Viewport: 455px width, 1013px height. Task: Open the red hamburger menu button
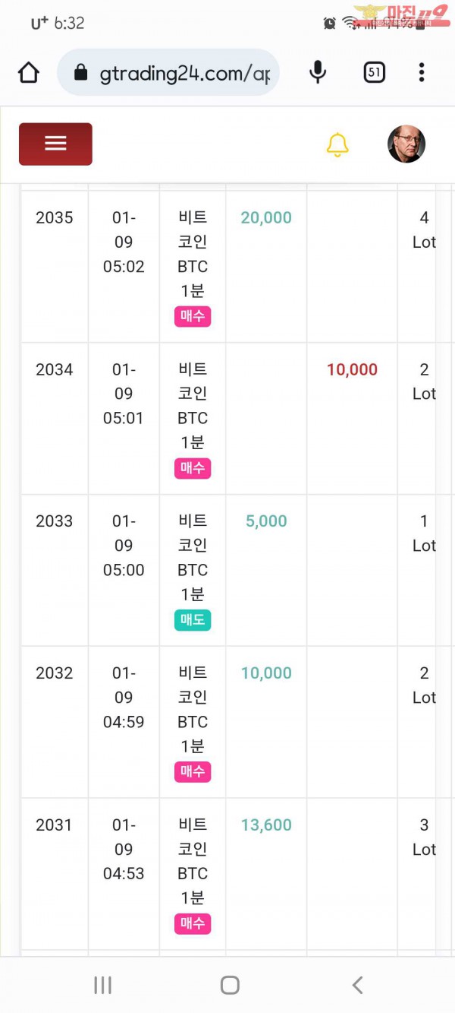tap(55, 144)
